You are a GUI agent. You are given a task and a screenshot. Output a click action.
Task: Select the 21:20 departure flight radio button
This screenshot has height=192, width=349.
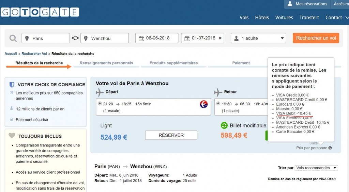(100, 103)
